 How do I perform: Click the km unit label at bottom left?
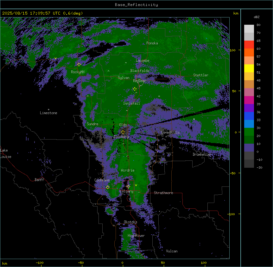tap(5, 263)
